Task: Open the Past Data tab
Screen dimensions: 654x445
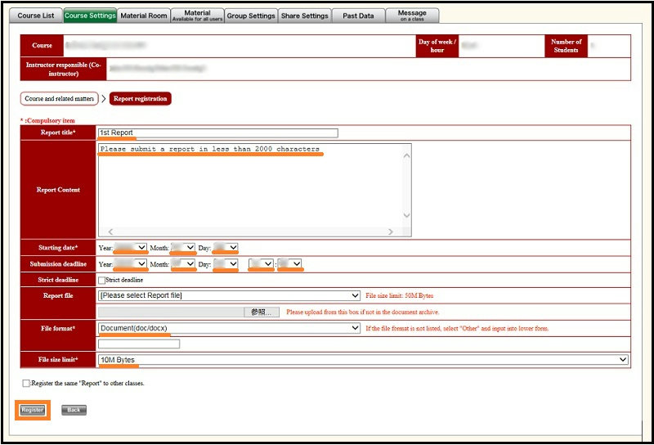Action: (x=358, y=16)
